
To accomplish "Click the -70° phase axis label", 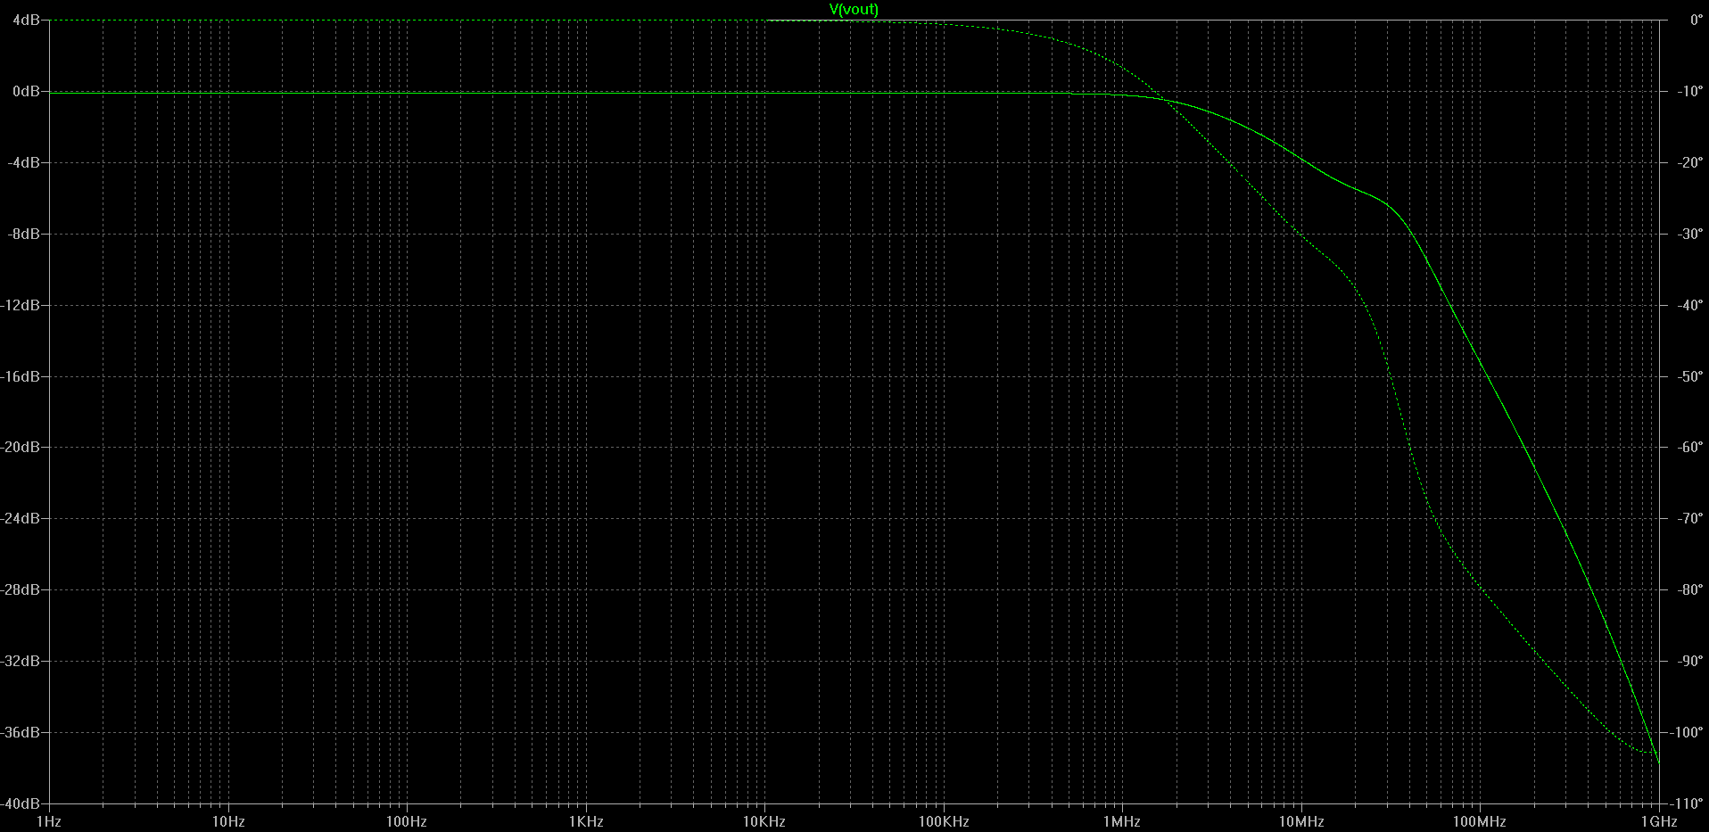I will tap(1690, 518).
